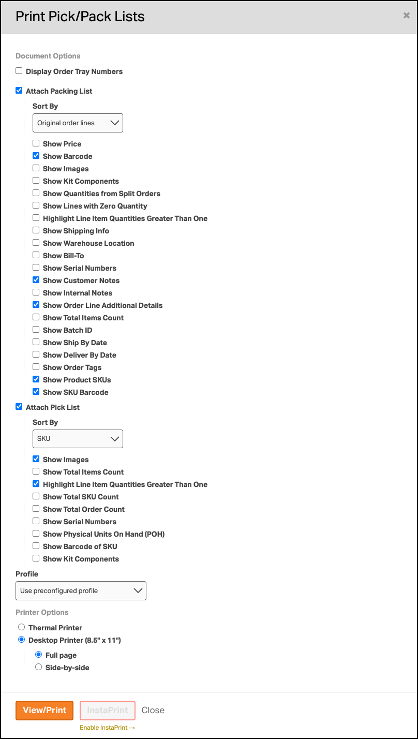418x739 pixels.
Task: Close the Print Pick/Pack Lists dialog
Action: pyautogui.click(x=407, y=16)
